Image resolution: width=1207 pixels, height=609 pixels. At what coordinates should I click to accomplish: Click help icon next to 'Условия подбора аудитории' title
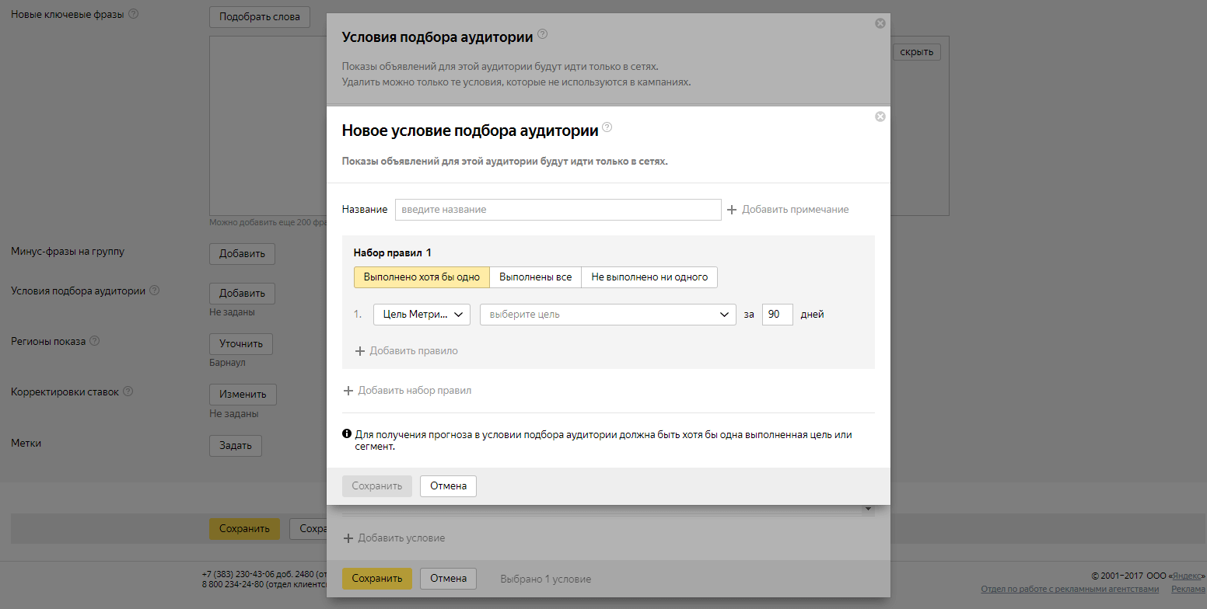pos(542,34)
